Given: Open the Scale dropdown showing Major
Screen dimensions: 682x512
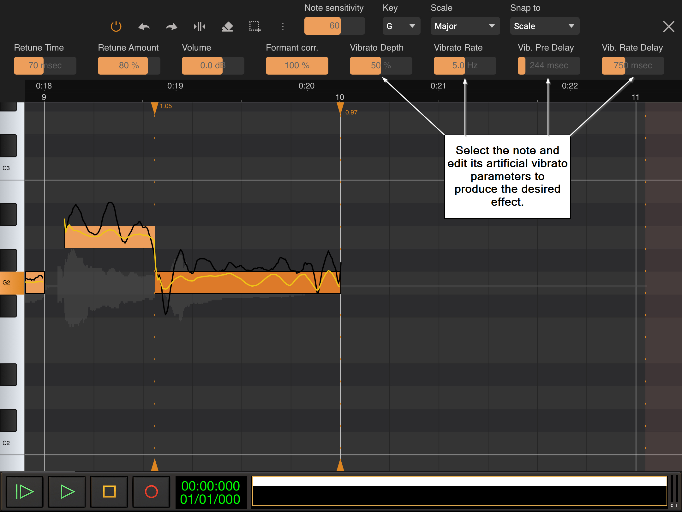Looking at the screenshot, I should tap(465, 26).
